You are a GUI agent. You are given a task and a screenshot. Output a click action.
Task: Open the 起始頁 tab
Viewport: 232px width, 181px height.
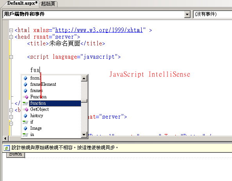[x=48, y=4]
